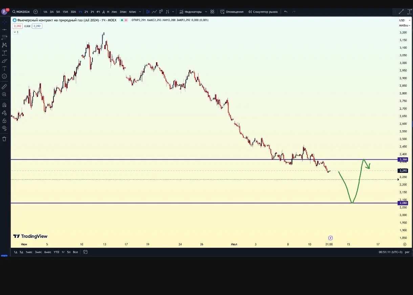Screen dimensions: 413x295
Task: Select the Text annotation tool
Action: 4,68
